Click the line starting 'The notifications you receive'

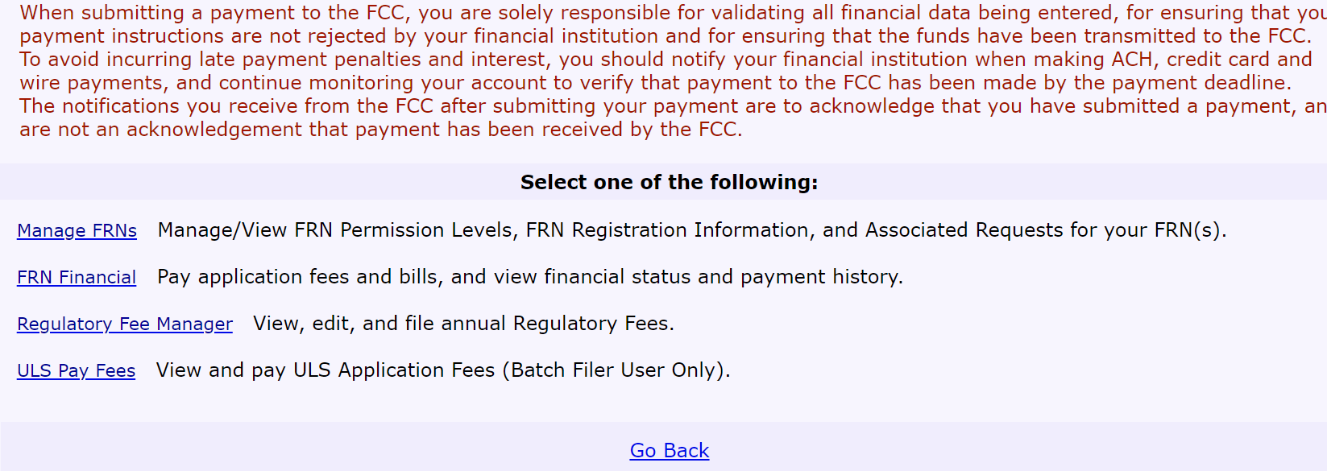pyautogui.click(x=669, y=106)
